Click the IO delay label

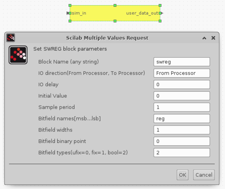click(48, 84)
